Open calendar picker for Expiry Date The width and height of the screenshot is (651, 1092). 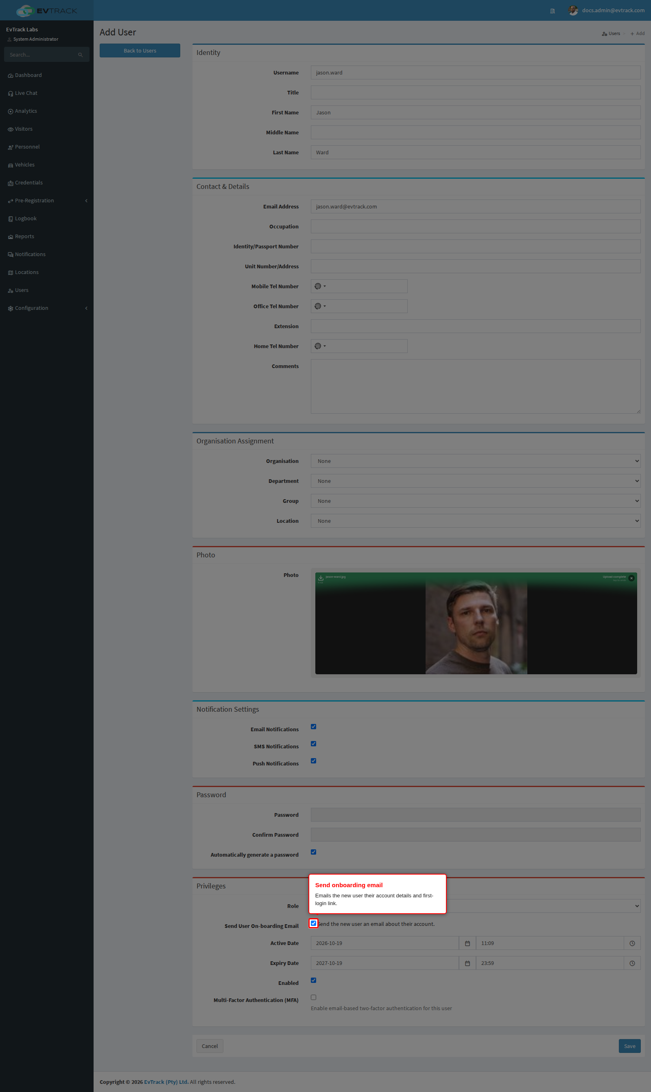click(x=467, y=963)
